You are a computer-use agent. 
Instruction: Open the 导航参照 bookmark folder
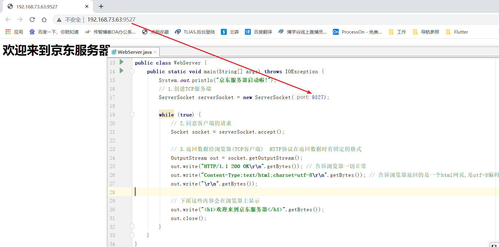[x=426, y=32]
